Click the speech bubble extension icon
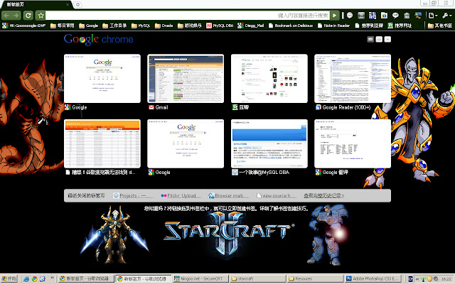 click(x=395, y=16)
